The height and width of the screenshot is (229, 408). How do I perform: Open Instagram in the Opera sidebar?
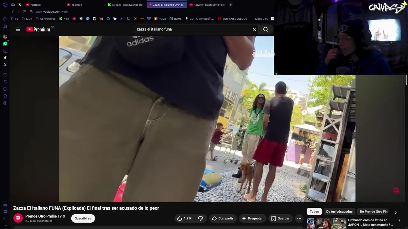coord(5,51)
